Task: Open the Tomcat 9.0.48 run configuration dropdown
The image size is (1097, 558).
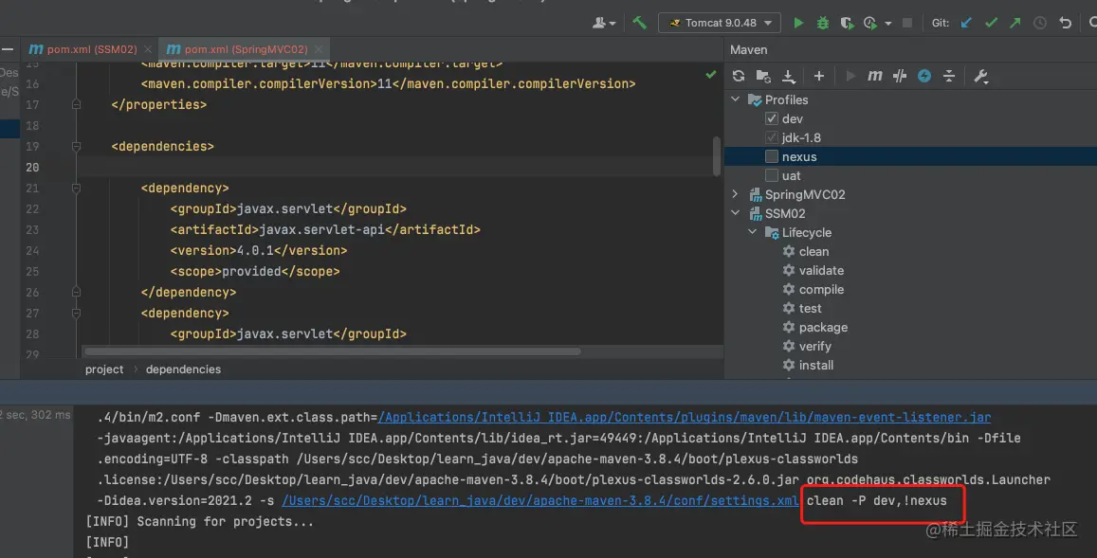Action: click(720, 23)
